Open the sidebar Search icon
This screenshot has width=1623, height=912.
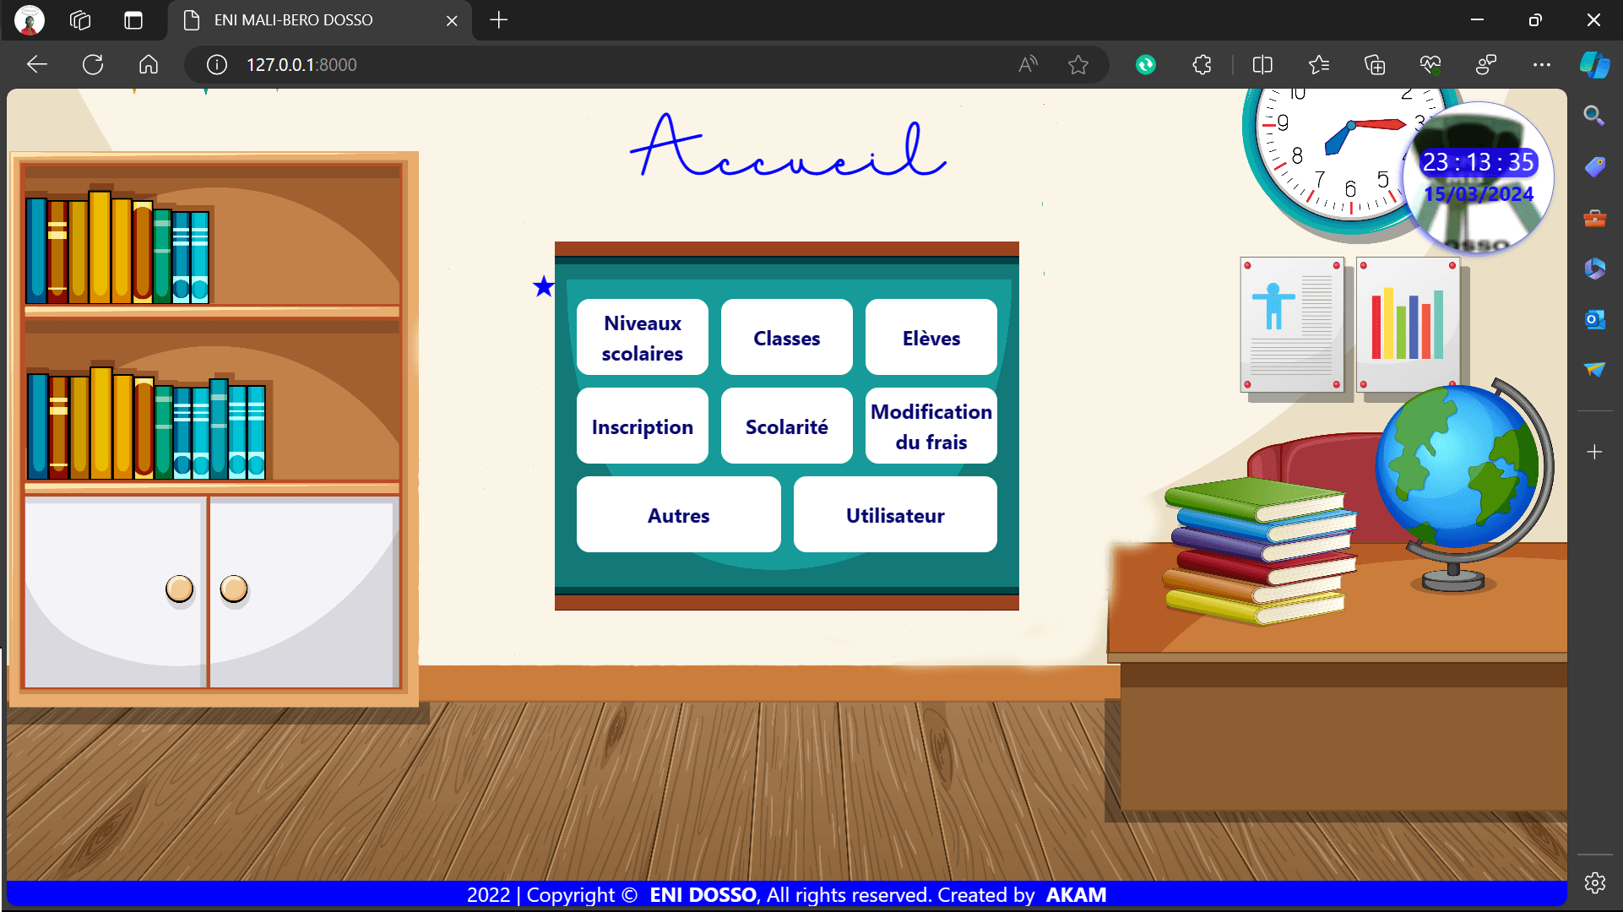pyautogui.click(x=1594, y=116)
